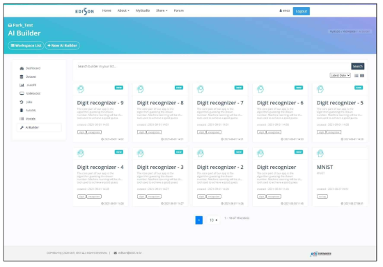Expand the Share dropdown menu
Image resolution: width=383 pixels, height=267 pixels.
coord(162,10)
